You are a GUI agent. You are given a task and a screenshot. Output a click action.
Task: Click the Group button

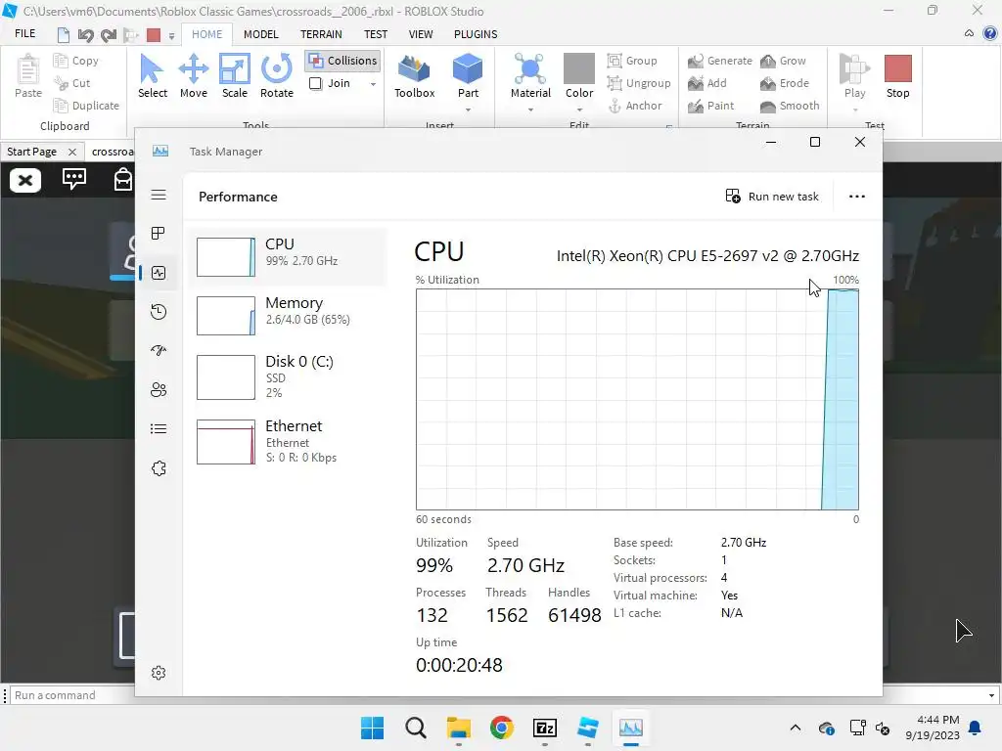[632, 61]
